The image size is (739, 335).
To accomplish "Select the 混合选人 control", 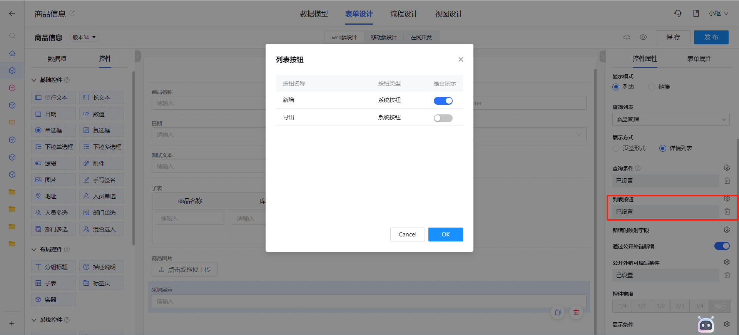I will pos(102,229).
